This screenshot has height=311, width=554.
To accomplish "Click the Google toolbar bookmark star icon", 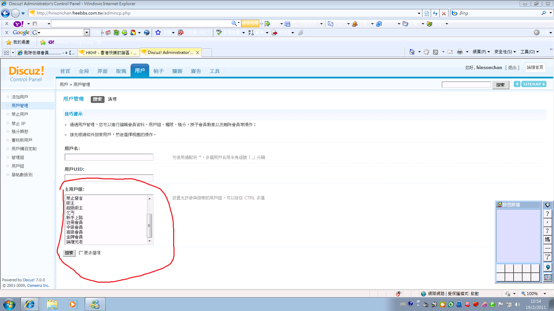I will point(158,32).
